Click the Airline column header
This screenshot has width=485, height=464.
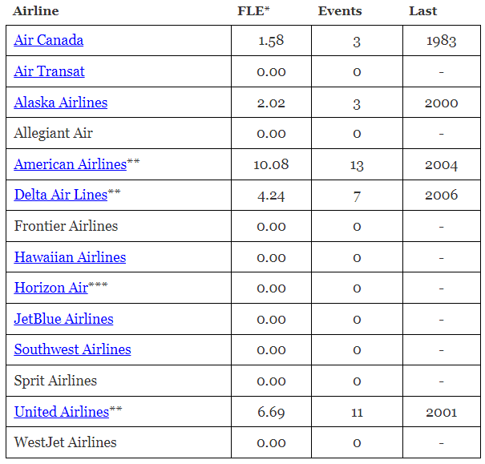point(35,11)
